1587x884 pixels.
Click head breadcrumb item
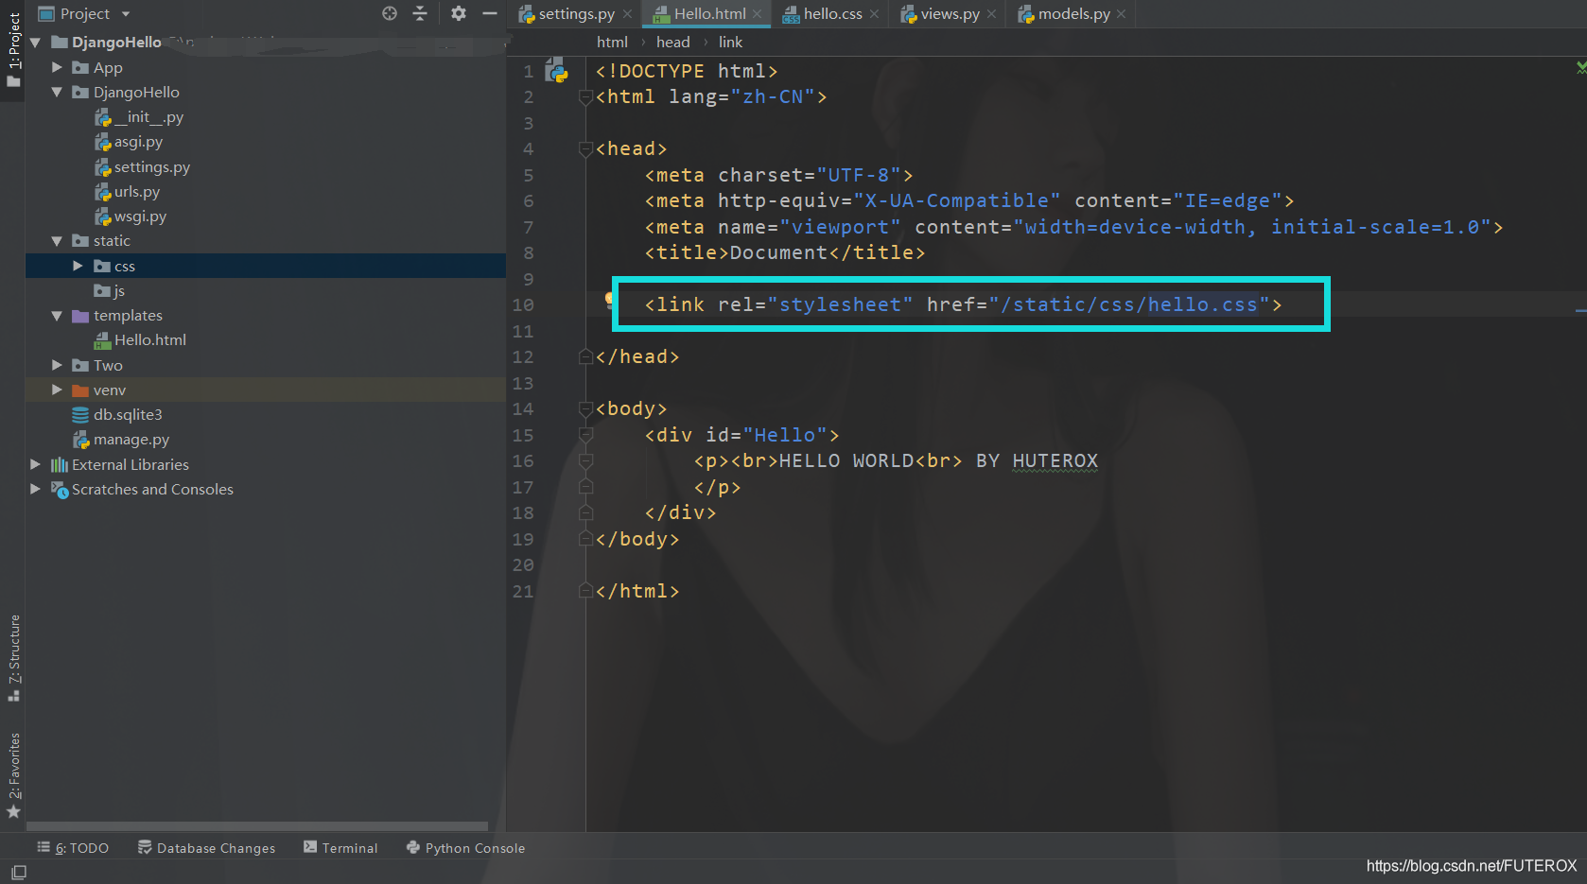click(672, 42)
